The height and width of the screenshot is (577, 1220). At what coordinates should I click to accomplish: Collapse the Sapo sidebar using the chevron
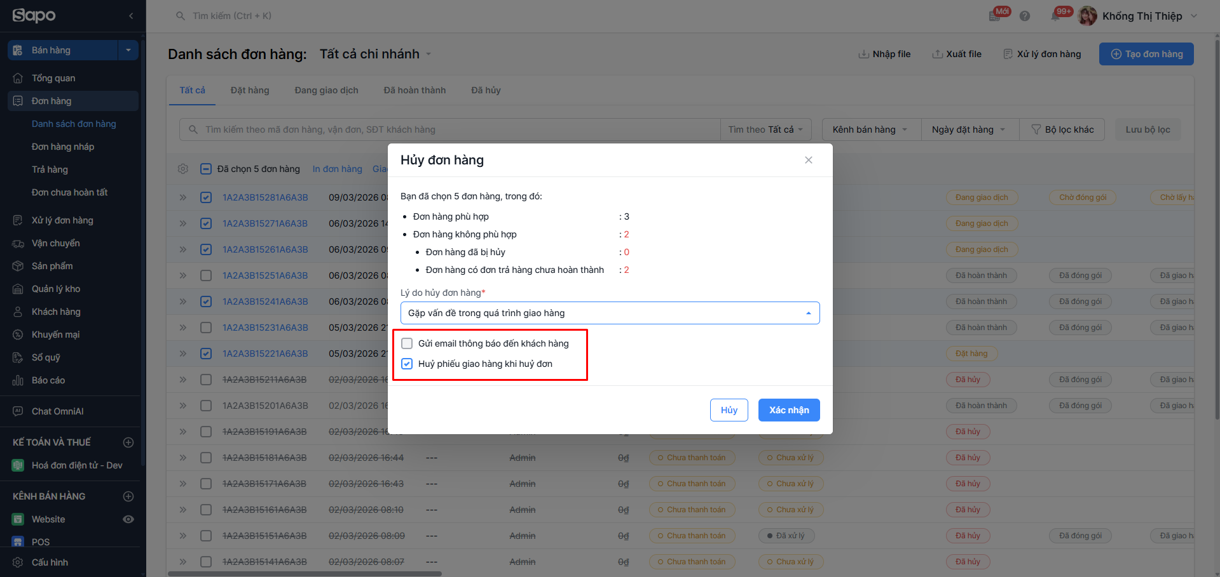[x=131, y=16]
